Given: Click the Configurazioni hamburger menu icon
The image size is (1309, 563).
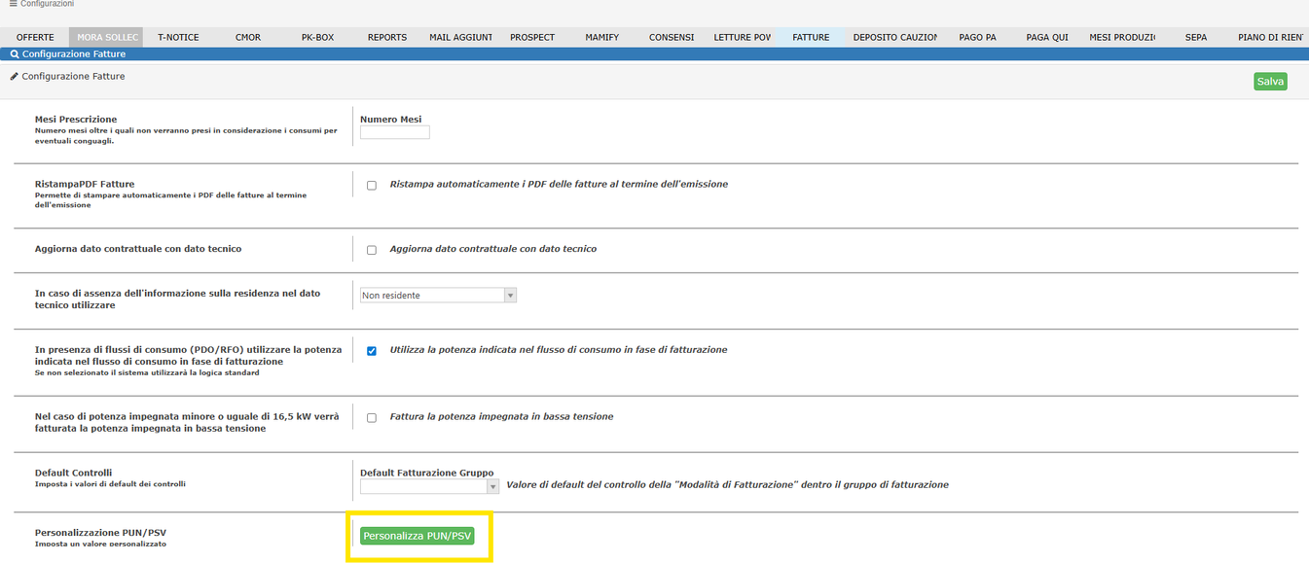Looking at the screenshot, I should 13,4.
